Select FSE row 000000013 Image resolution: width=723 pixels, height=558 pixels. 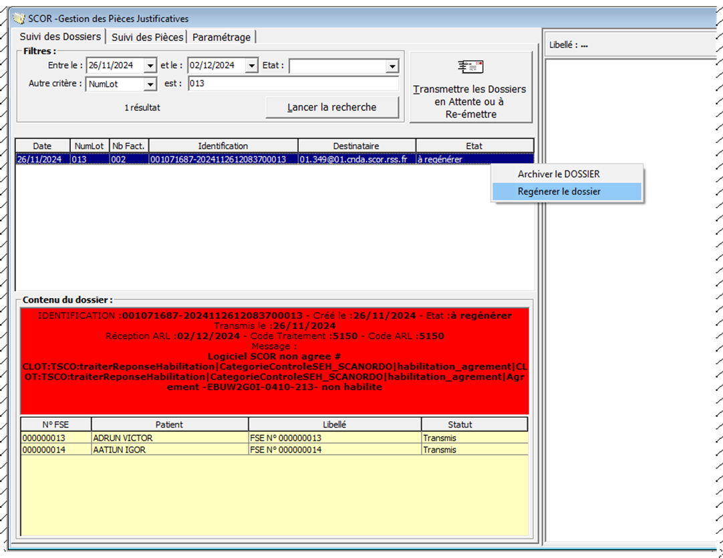click(275, 438)
